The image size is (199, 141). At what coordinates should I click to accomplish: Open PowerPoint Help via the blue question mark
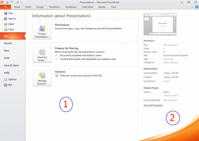(x=197, y=7)
